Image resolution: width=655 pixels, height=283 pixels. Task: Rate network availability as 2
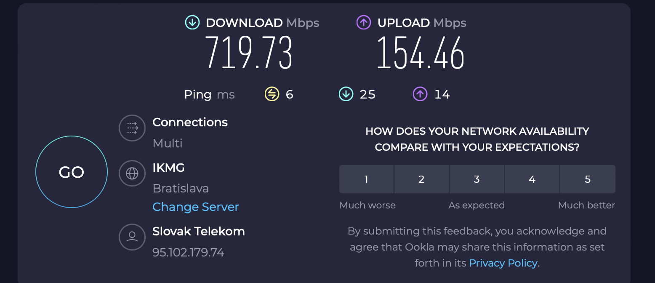click(421, 179)
